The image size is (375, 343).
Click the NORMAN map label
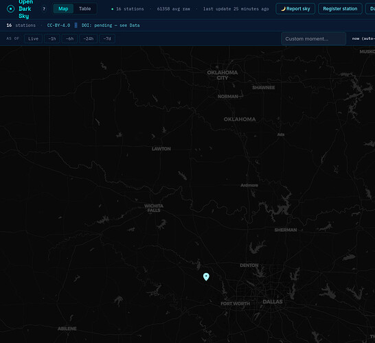tap(228, 97)
